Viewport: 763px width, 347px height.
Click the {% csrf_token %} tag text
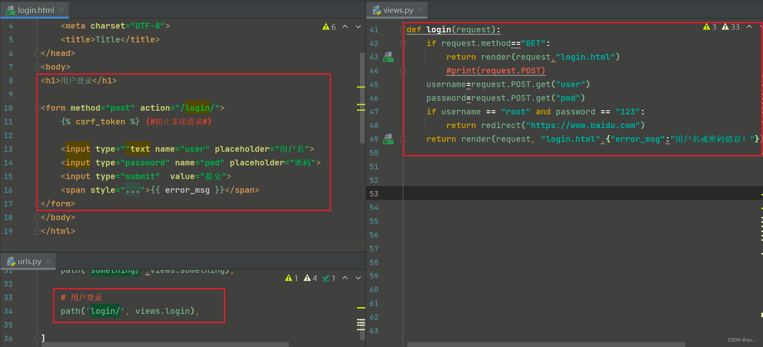[100, 121]
